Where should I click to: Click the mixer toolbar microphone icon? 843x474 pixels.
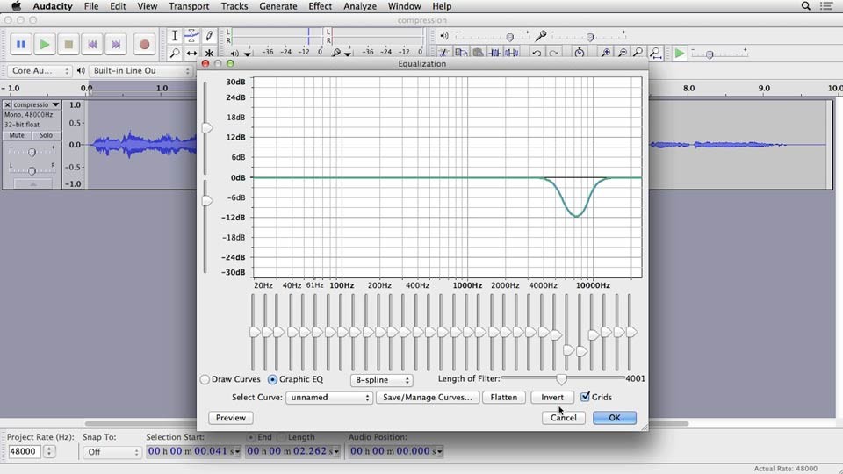tap(541, 36)
